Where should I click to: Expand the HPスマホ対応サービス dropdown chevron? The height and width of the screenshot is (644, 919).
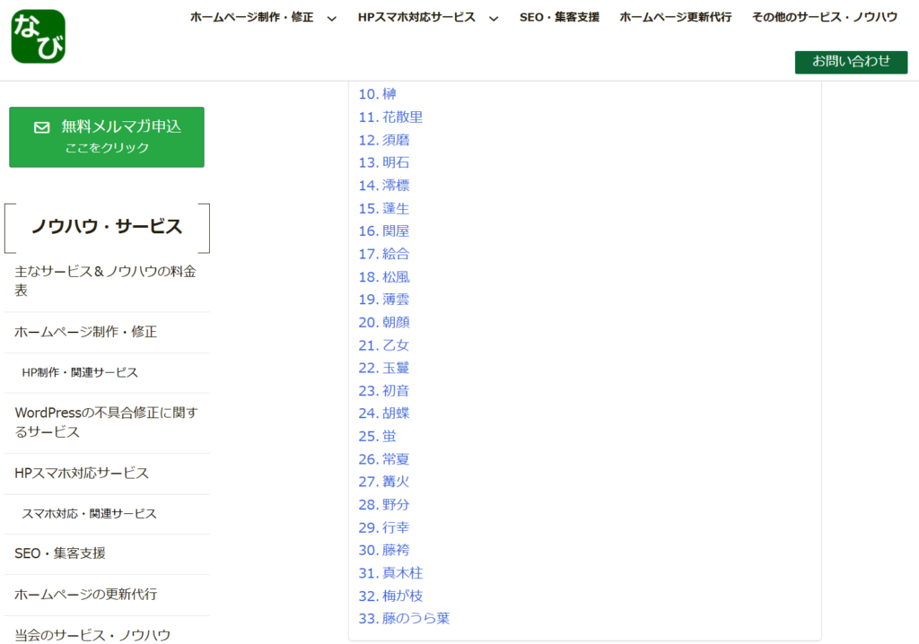pyautogui.click(x=494, y=18)
